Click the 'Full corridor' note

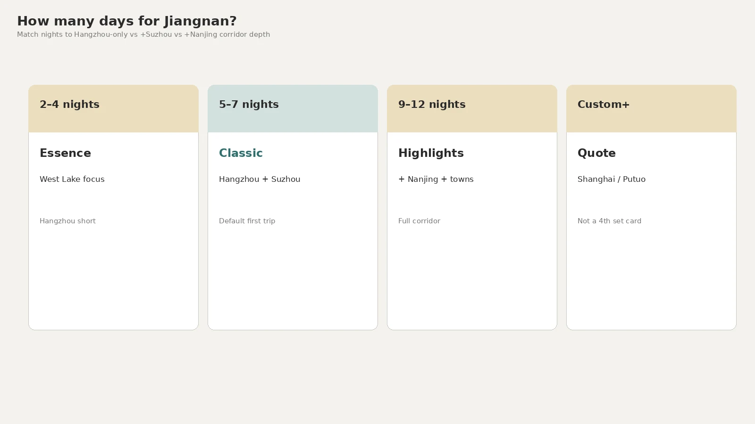[x=419, y=221]
